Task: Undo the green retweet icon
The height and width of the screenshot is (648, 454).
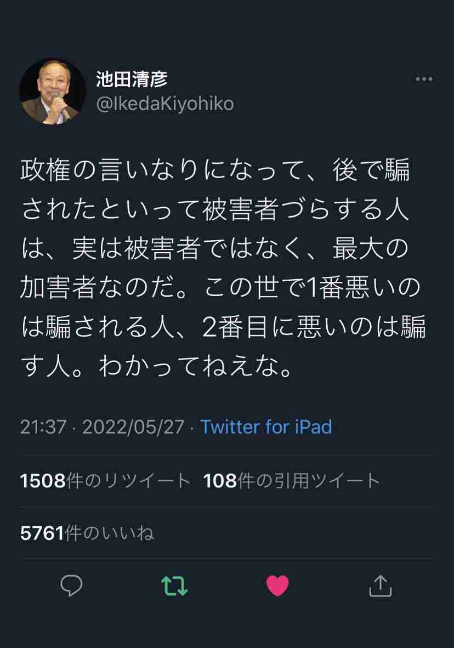Action: (174, 586)
